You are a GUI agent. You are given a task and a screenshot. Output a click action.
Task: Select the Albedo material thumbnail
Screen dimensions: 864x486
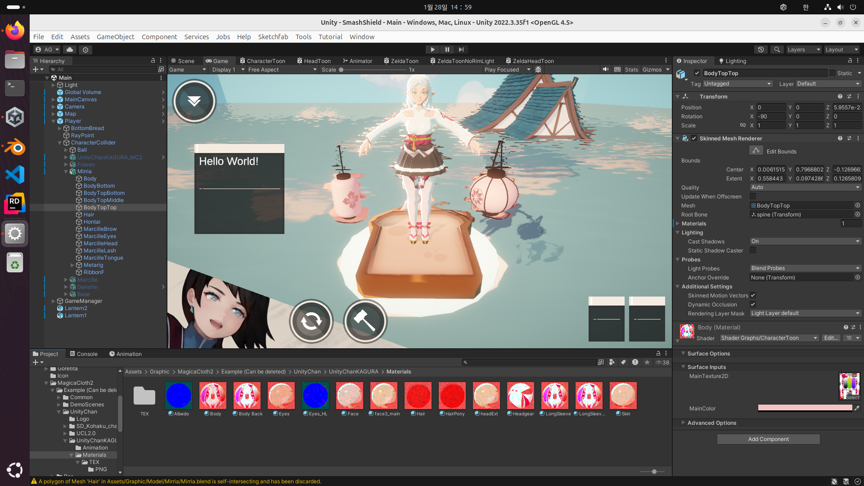coord(179,396)
